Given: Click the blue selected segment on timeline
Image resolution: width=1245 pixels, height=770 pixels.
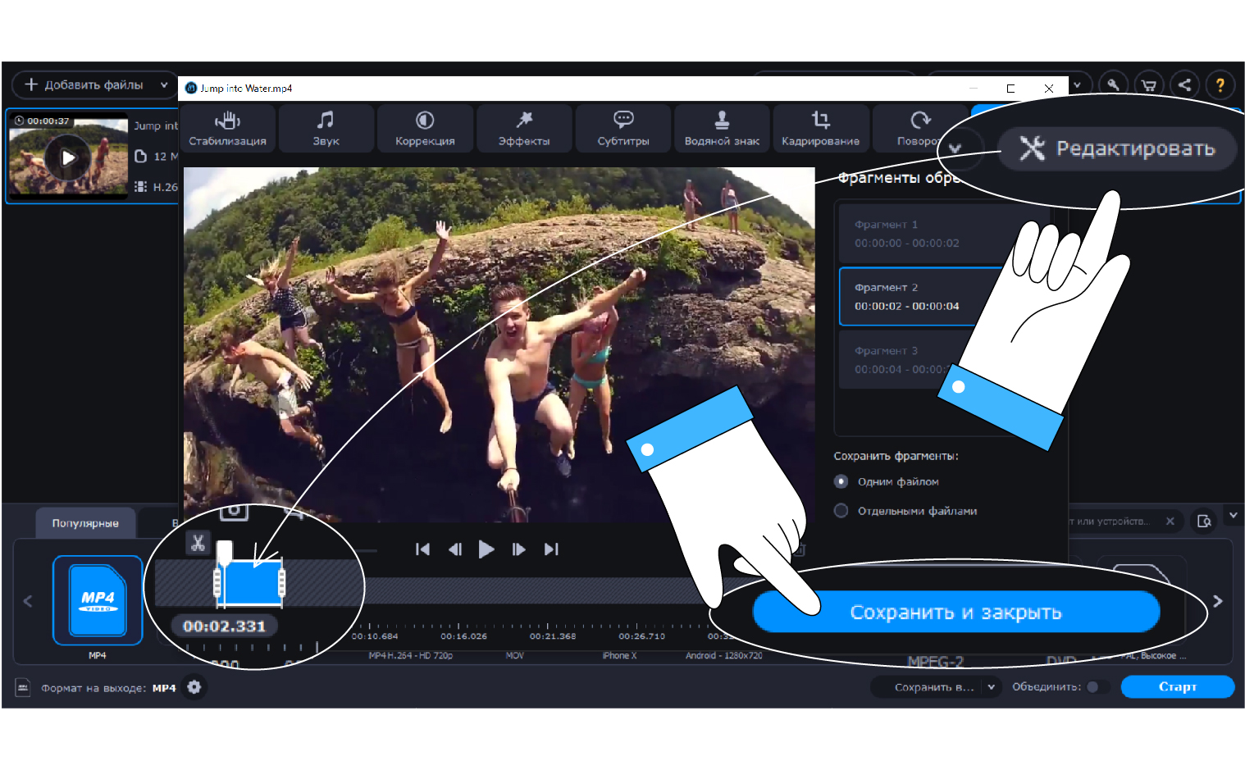Looking at the screenshot, I should tap(249, 583).
